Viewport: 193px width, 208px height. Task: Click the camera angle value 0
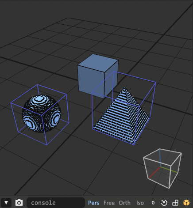point(153,203)
